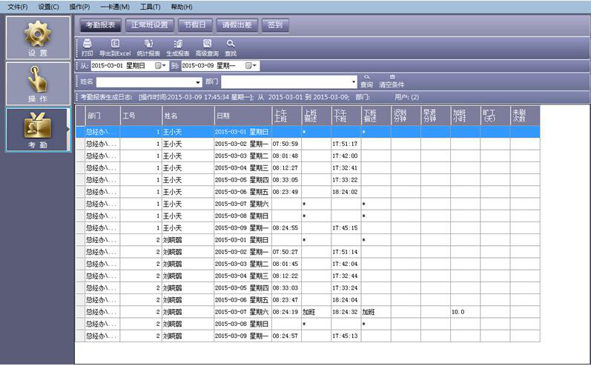Click 生成报表 generate report icon
The height and width of the screenshot is (366, 591).
178,44
